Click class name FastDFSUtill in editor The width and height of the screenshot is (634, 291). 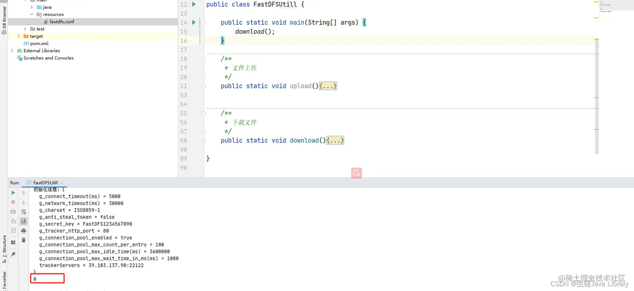(x=275, y=4)
